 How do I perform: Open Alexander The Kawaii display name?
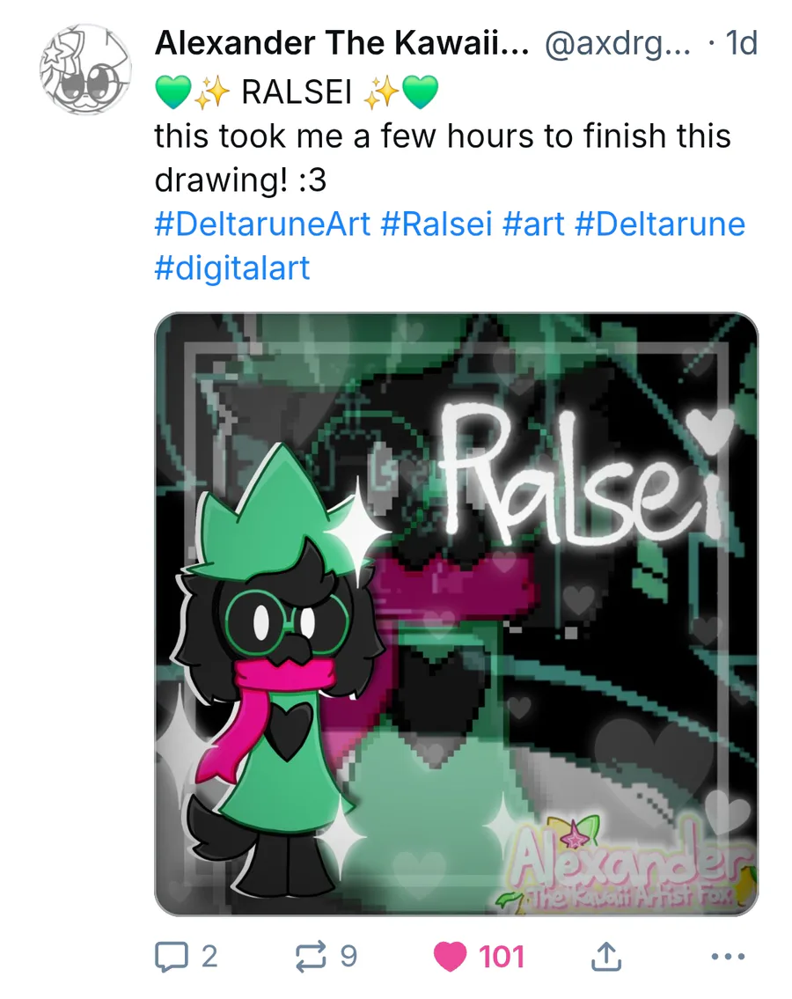(341, 43)
